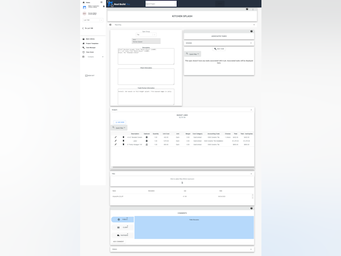Open the Quick Filter dropdown in Budget Lines
This screenshot has width=341, height=256.
119,127
